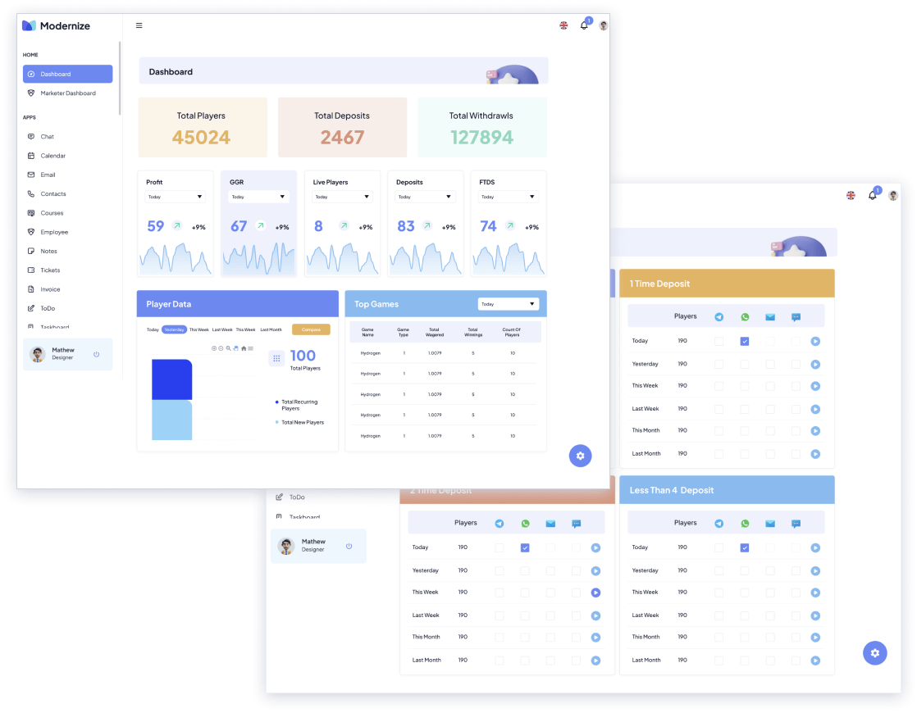Click the Compare button
This screenshot has width=917, height=713.
click(311, 329)
